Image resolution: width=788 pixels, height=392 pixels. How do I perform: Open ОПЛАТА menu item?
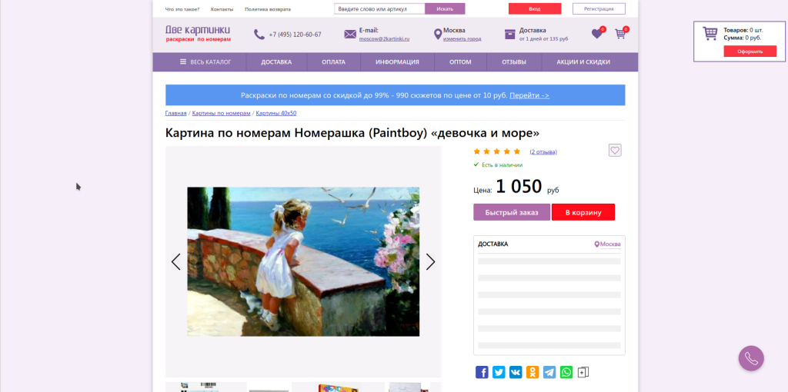[334, 62]
